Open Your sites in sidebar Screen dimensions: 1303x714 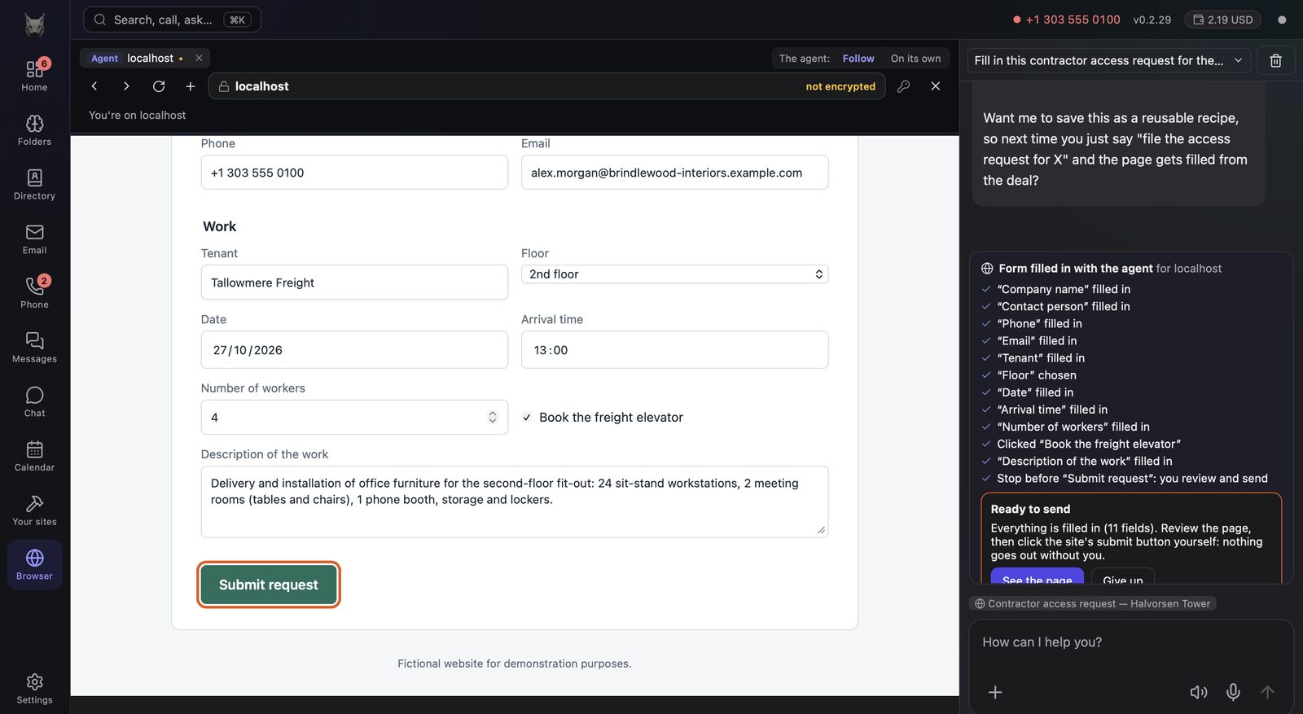point(34,510)
